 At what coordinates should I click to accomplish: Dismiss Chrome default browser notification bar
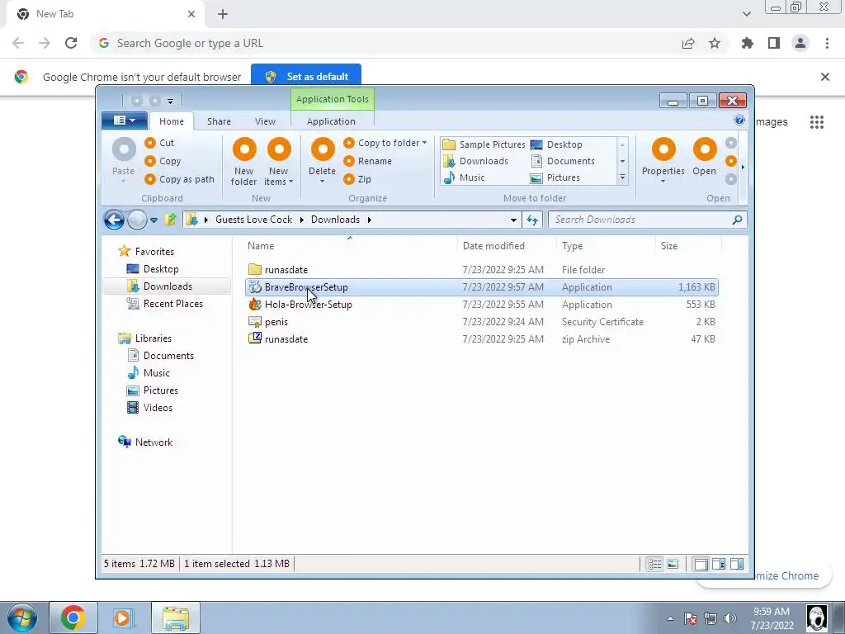pyautogui.click(x=825, y=77)
